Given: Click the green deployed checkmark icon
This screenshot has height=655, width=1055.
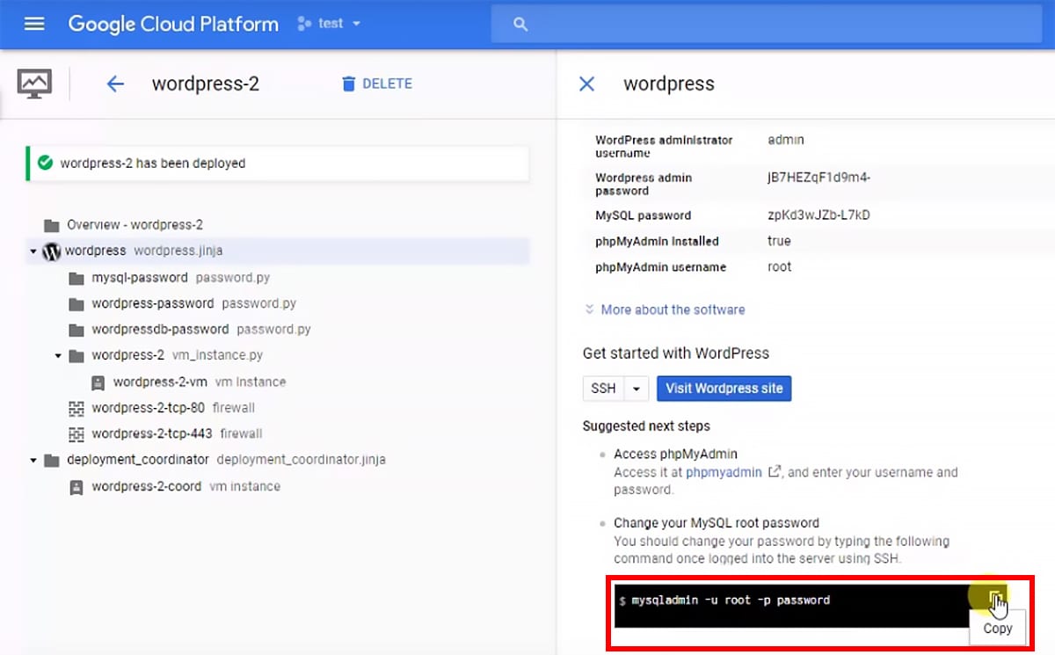Looking at the screenshot, I should [45, 163].
